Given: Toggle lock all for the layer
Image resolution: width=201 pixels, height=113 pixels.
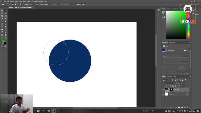Looking at the screenshot, I should [x=175, y=86].
